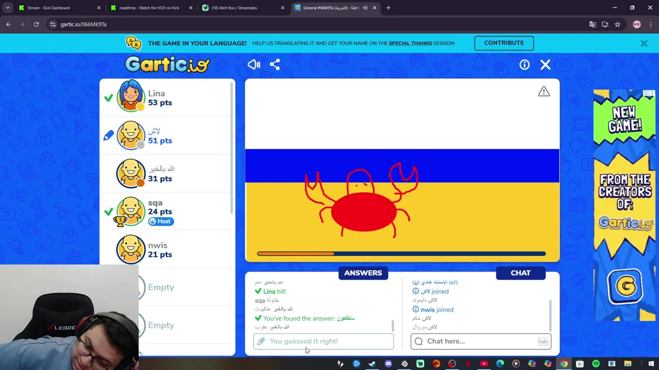Viewport: 659px width, 370px height.
Task: Open the Chrome profile avatar
Action: 637,24
